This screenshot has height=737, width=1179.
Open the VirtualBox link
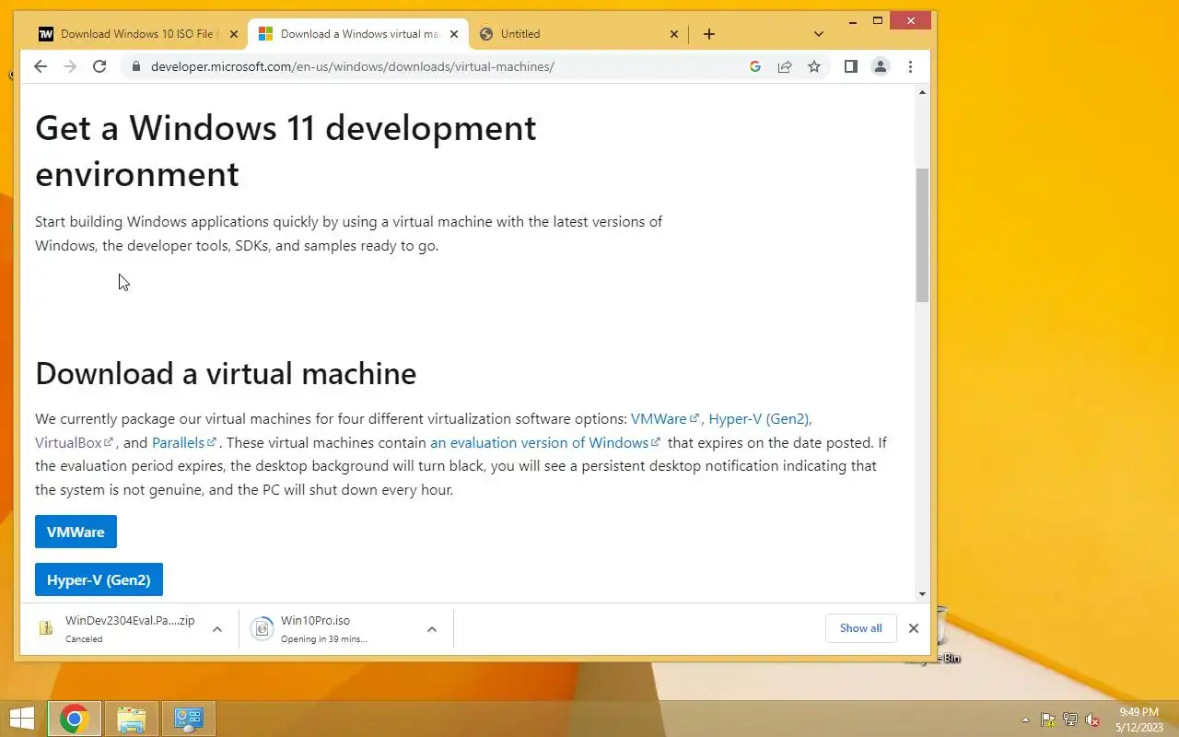coord(74,442)
